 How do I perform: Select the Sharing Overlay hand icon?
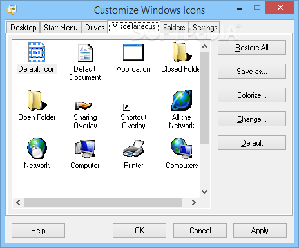coord(83,105)
